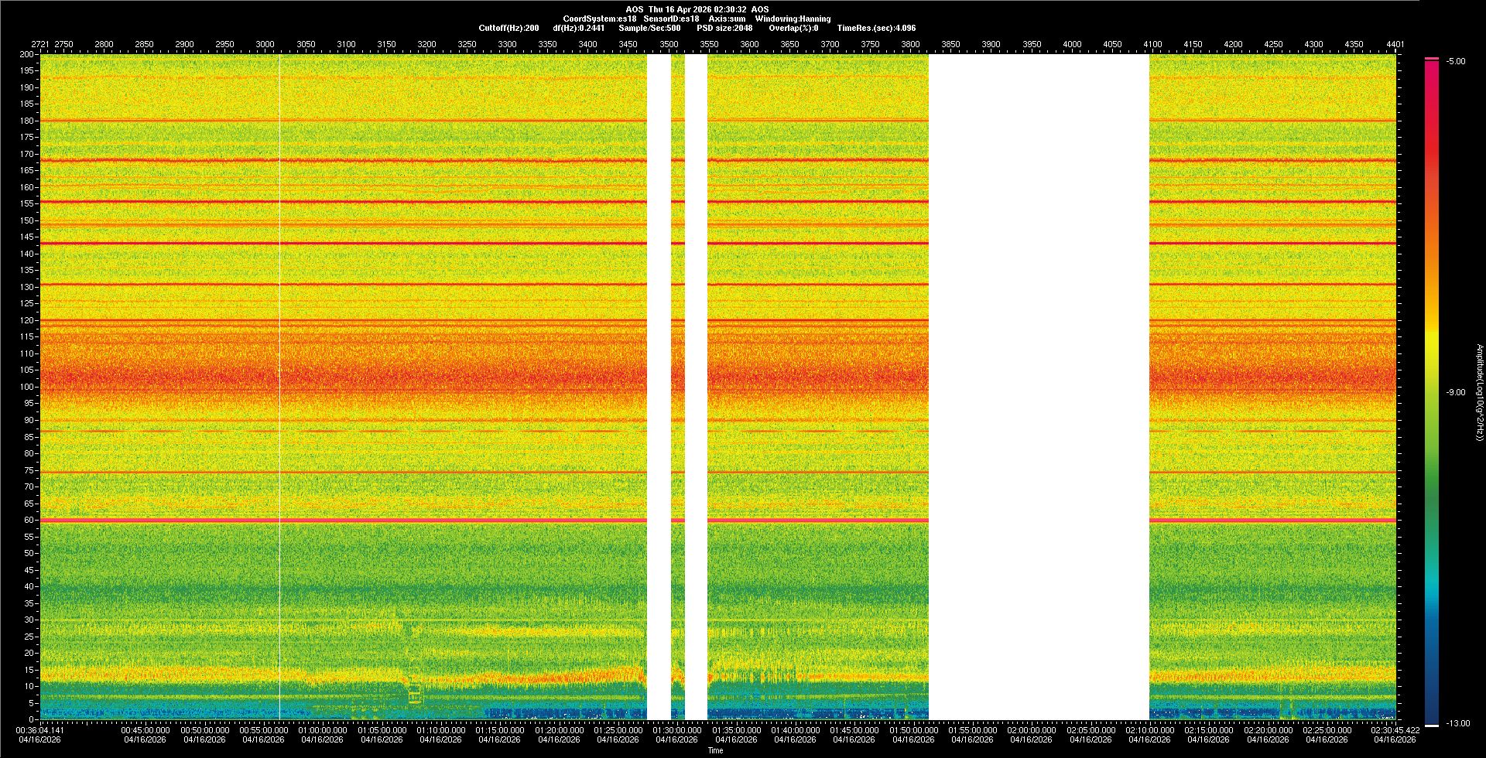Select the -5.00 amplitude scale label
1486x758 pixels.
point(1456,62)
